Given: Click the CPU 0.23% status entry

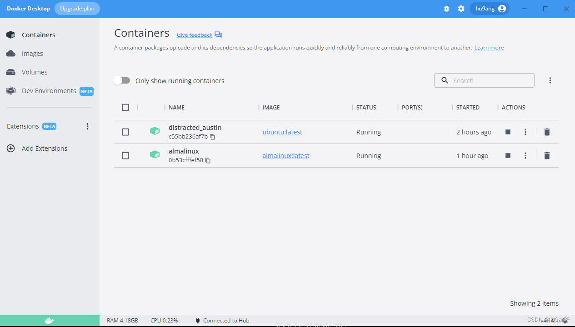Looking at the screenshot, I should 164,321.
